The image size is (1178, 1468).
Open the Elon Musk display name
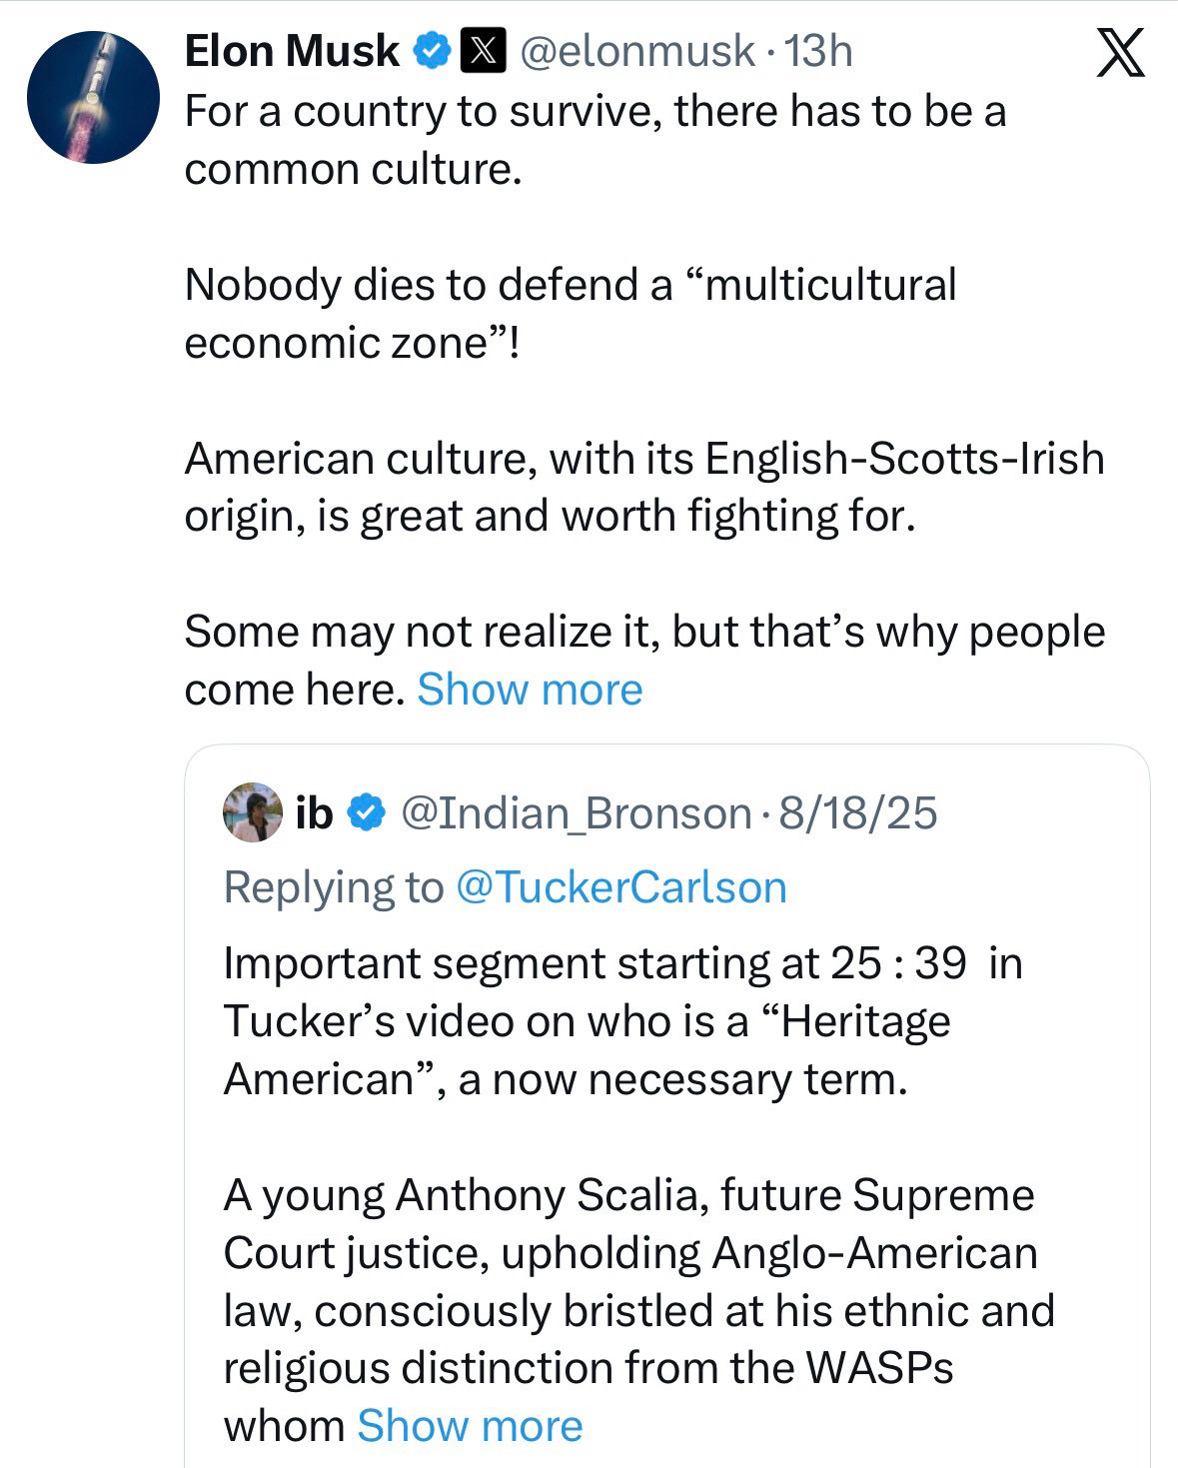tap(292, 50)
